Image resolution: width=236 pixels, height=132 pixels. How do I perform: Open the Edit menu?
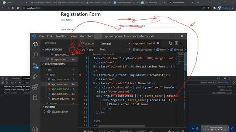tap(49, 36)
